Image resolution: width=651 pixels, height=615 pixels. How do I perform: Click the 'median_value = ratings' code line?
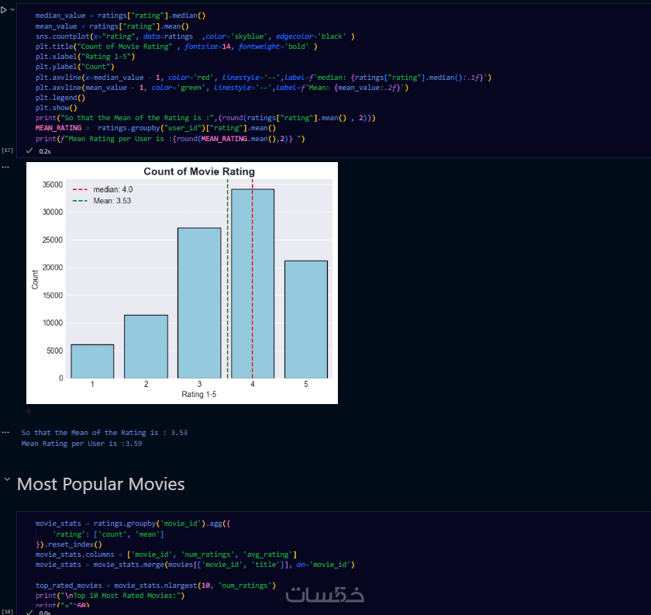(x=120, y=16)
